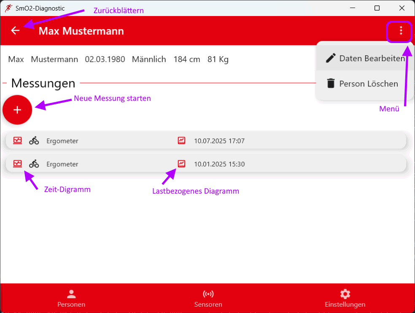Click the name Max Mustermann in the header
Image resolution: width=415 pixels, height=313 pixels.
(x=81, y=30)
